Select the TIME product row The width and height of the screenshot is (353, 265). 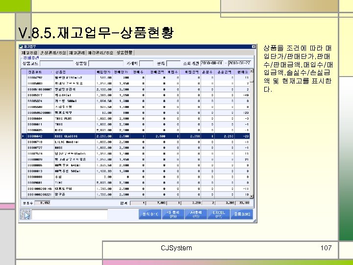135,183
